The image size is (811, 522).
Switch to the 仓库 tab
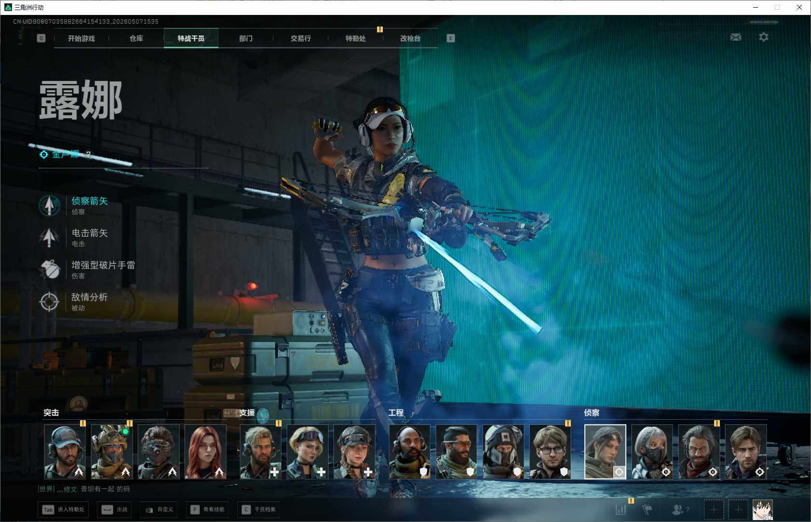tap(136, 38)
